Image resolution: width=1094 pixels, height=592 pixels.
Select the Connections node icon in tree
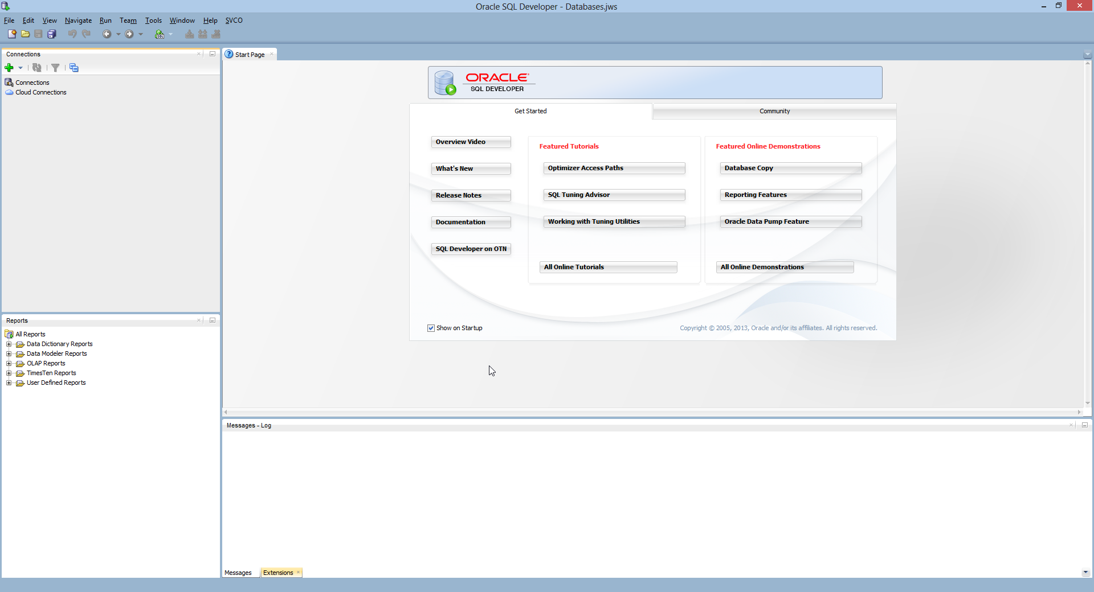9,83
